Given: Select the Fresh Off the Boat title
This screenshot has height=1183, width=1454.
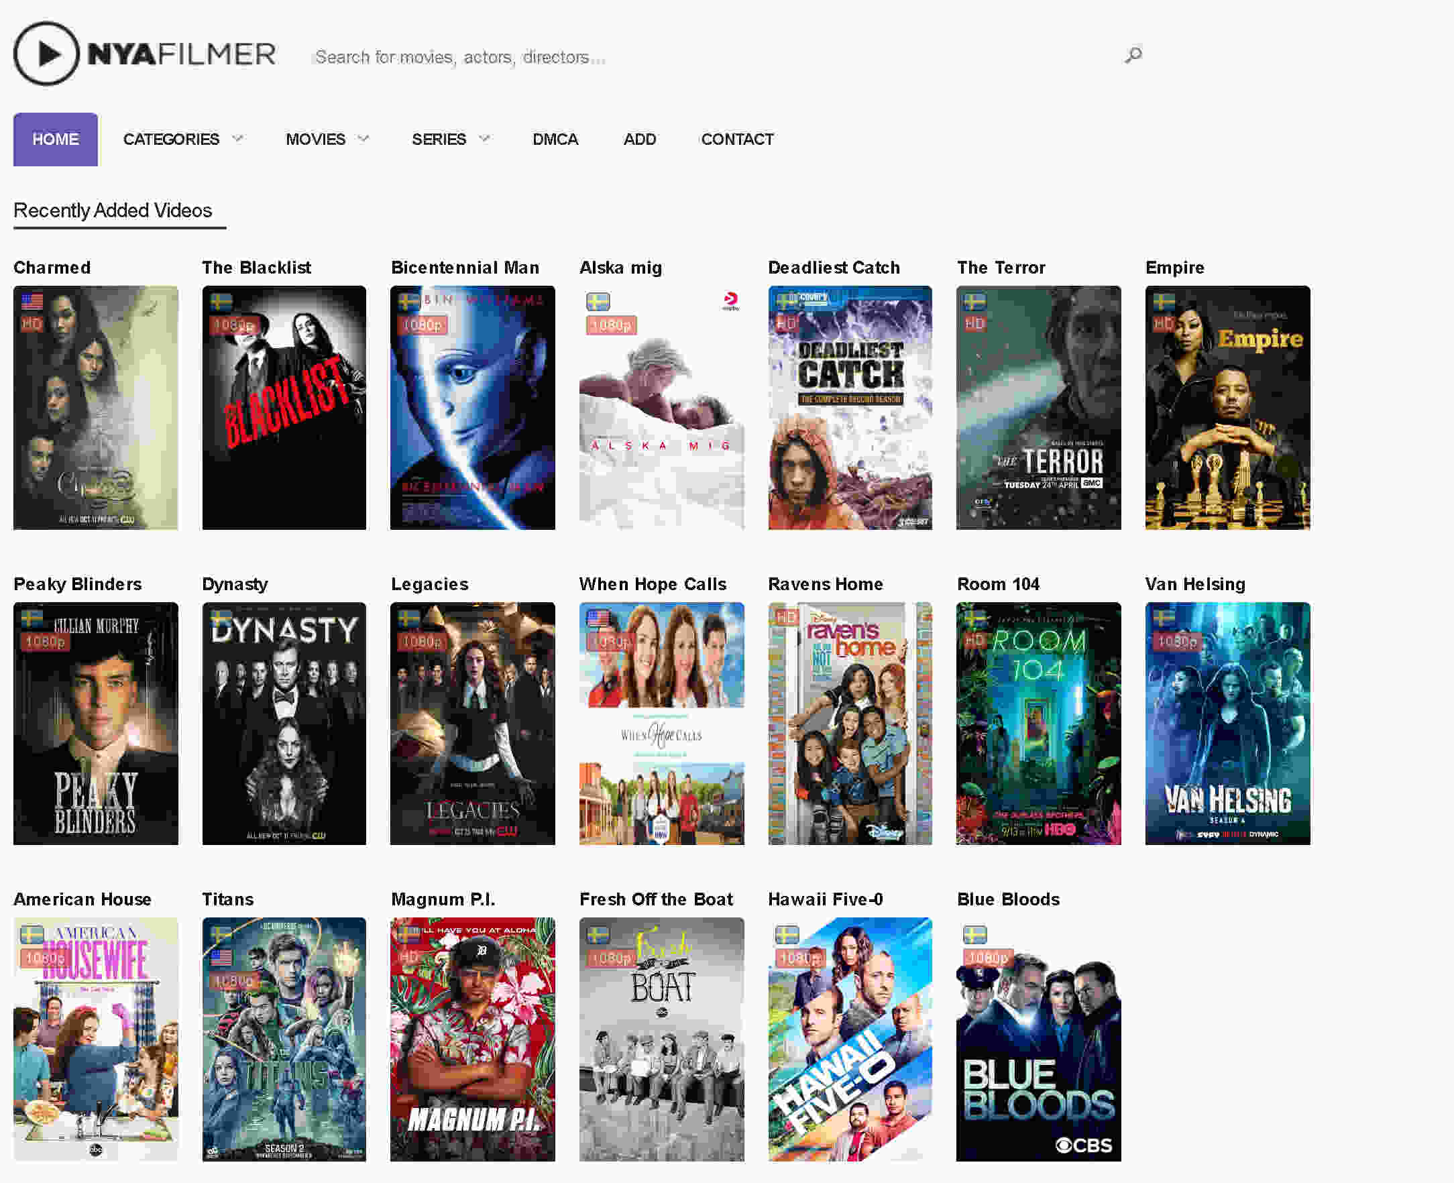Looking at the screenshot, I should click(656, 899).
